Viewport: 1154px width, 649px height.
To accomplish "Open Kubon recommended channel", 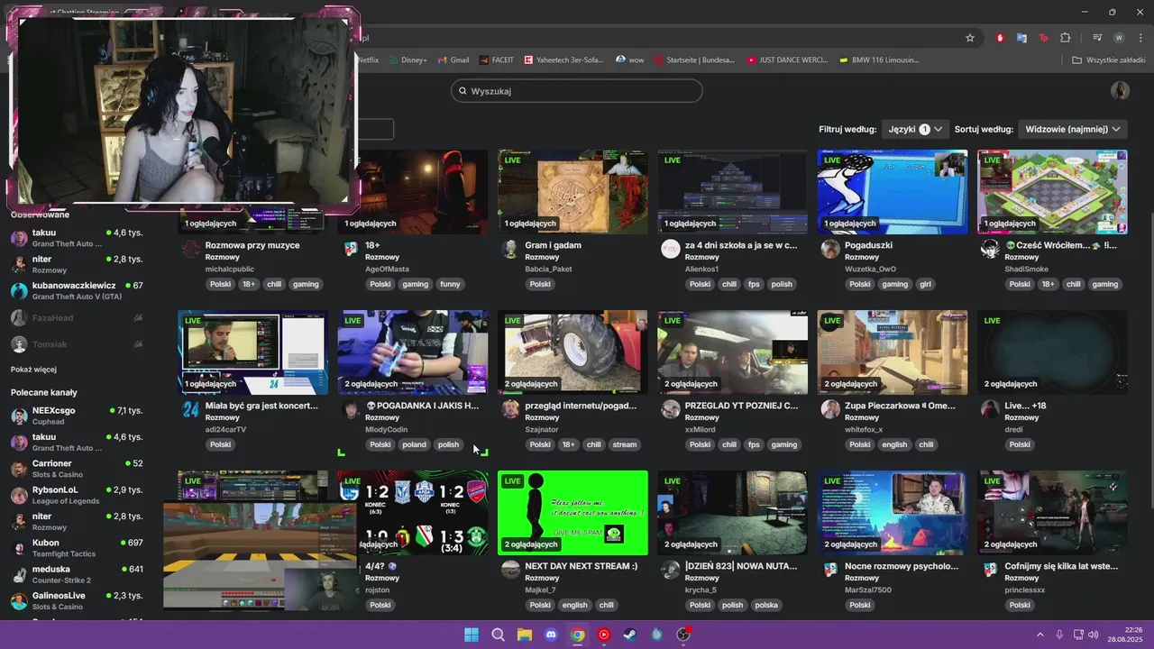I will click(x=77, y=548).
